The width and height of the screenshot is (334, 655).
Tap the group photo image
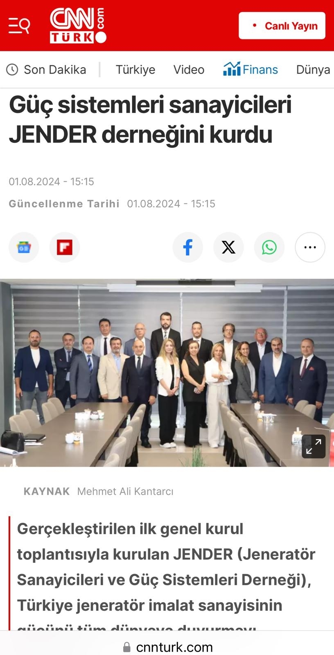pos(167,373)
